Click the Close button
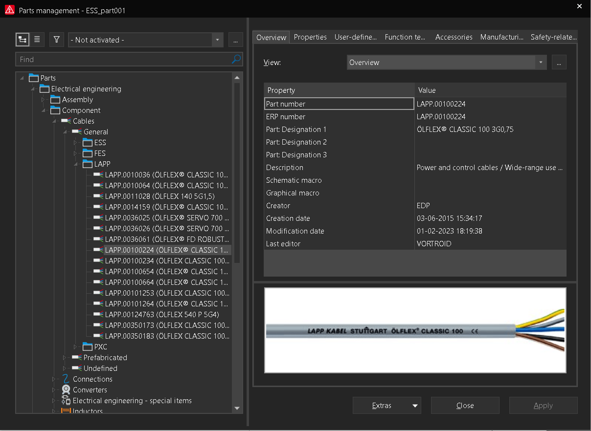Viewport: 591px width, 431px height. click(465, 406)
